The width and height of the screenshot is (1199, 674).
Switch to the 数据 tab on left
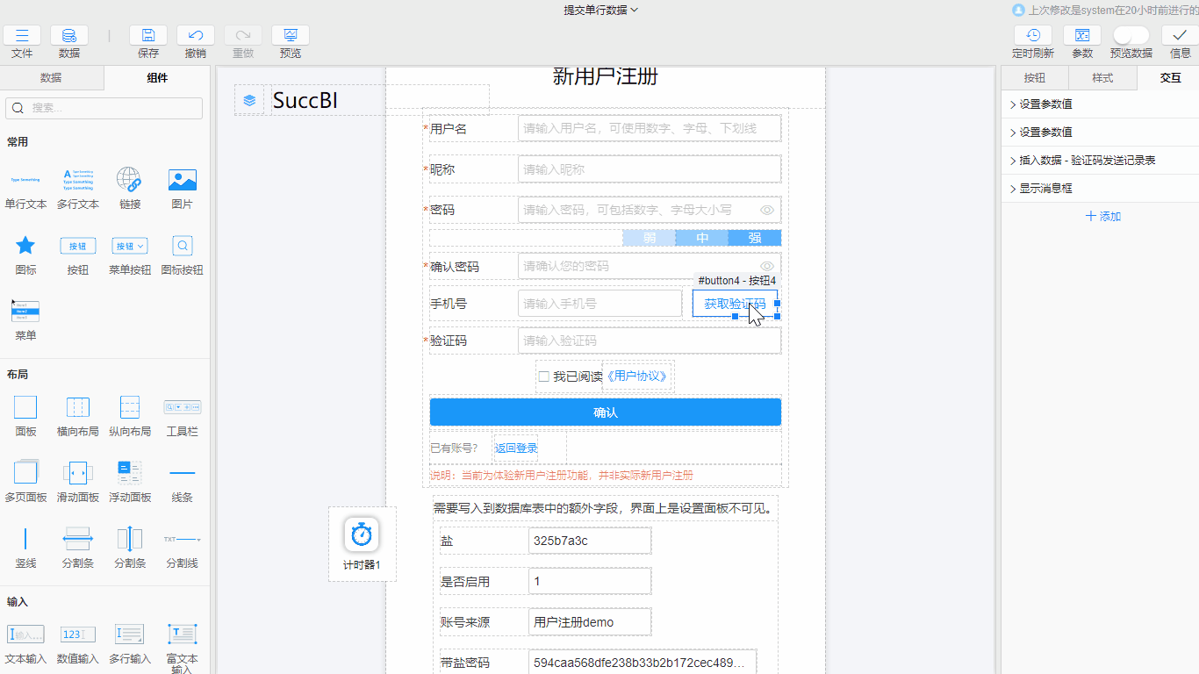click(x=53, y=77)
